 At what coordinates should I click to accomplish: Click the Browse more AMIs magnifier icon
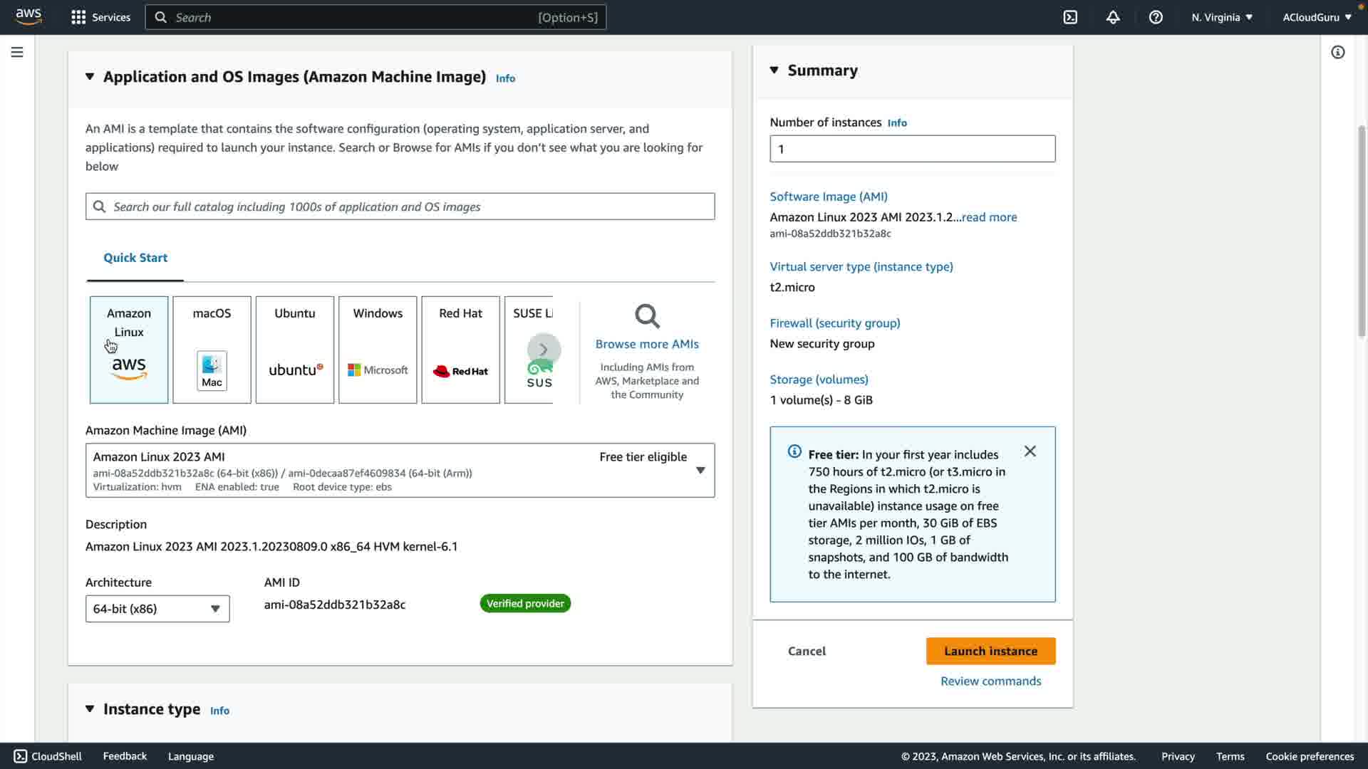647,316
